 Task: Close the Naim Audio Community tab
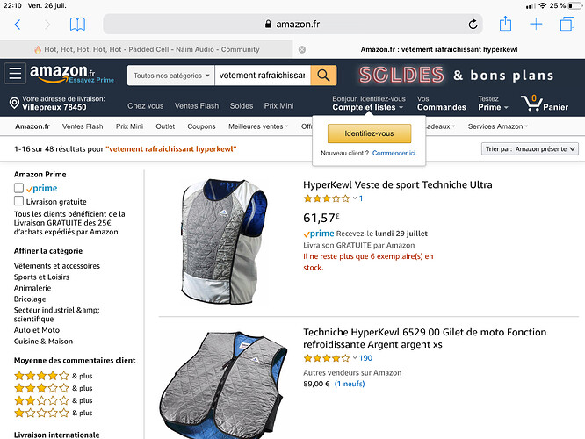click(x=302, y=49)
